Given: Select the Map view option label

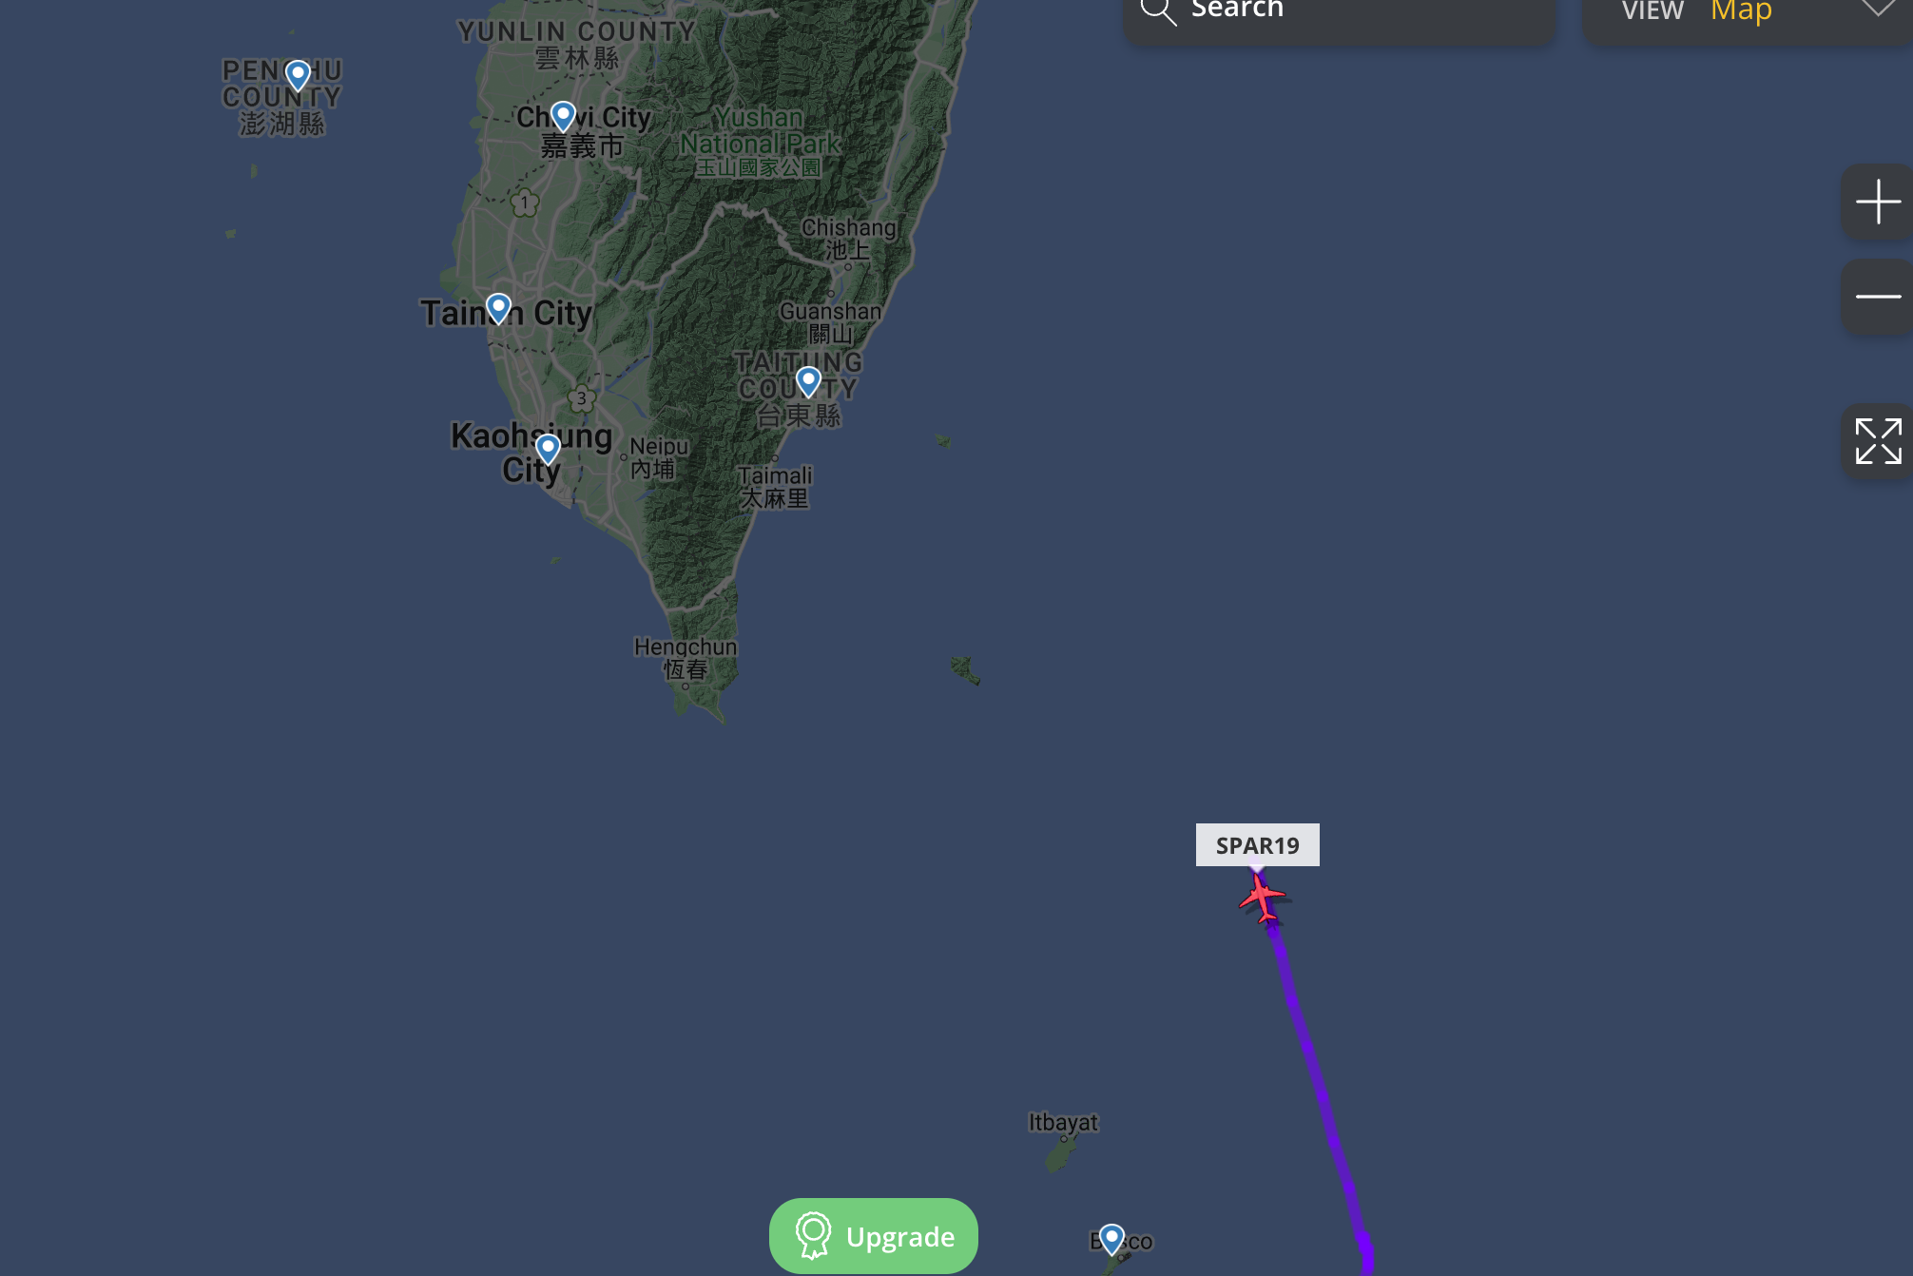Looking at the screenshot, I should (1741, 10).
